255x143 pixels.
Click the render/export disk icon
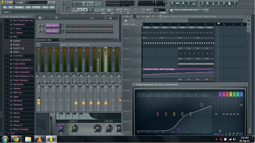(213, 3)
